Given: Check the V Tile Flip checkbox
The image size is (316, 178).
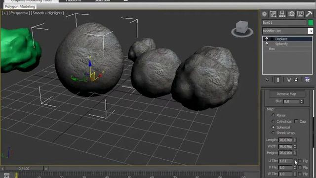Looking at the screenshot, I should (x=300, y=167).
